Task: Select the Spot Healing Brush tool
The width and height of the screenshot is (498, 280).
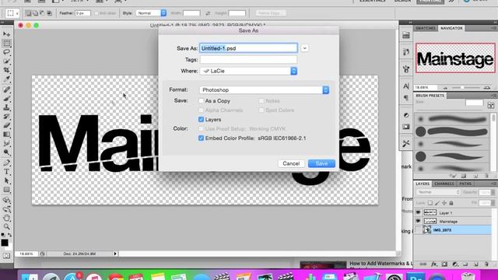Action: (x=6, y=89)
